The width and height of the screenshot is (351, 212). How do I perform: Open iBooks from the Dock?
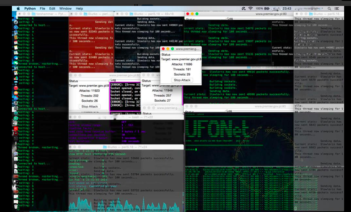(x=16, y=93)
